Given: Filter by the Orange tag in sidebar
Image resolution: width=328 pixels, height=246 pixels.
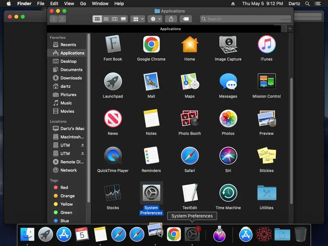Looking at the screenshot, I should pyautogui.click(x=67, y=196).
